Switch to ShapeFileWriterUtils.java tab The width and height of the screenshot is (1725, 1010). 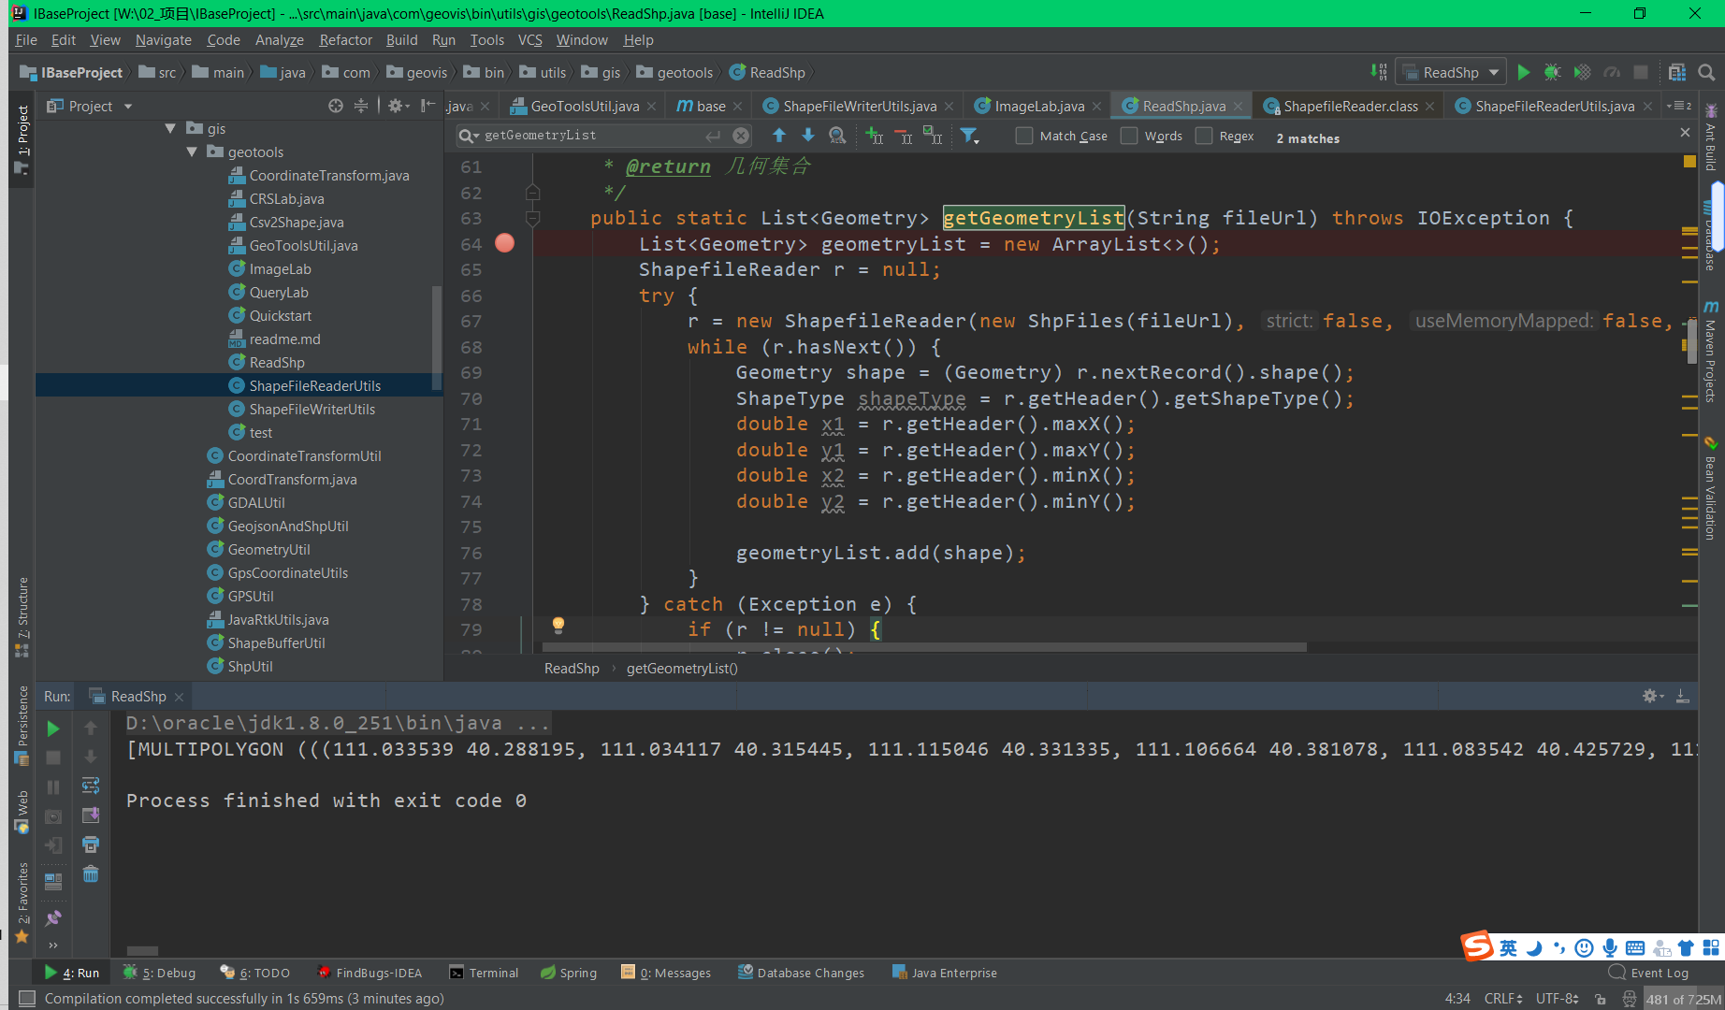coord(858,107)
